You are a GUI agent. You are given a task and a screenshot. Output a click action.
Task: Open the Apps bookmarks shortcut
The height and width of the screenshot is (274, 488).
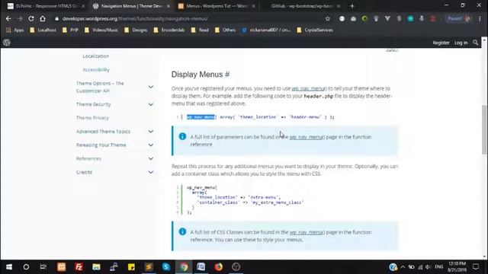coord(15,30)
